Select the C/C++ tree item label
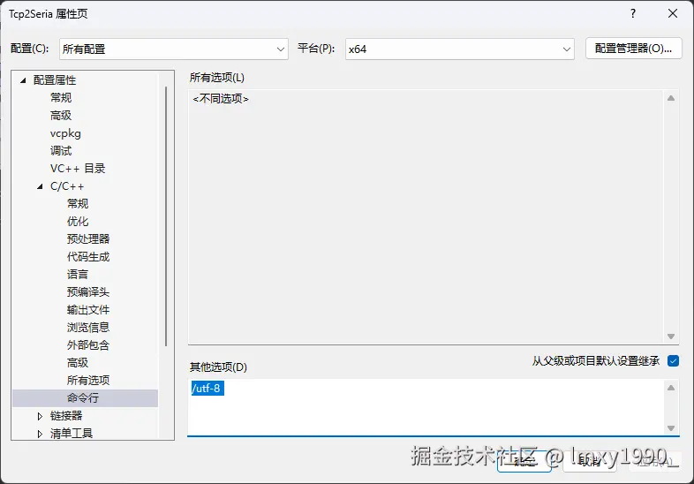The width and height of the screenshot is (694, 484). [67, 186]
